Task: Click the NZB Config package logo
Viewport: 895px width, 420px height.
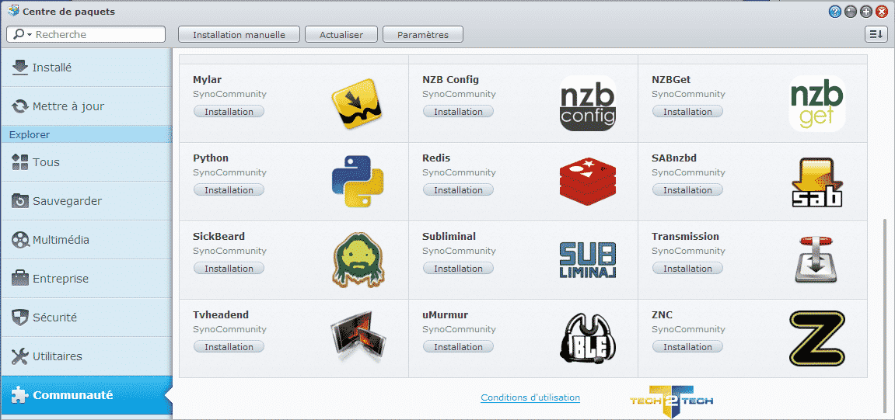Action: (588, 104)
